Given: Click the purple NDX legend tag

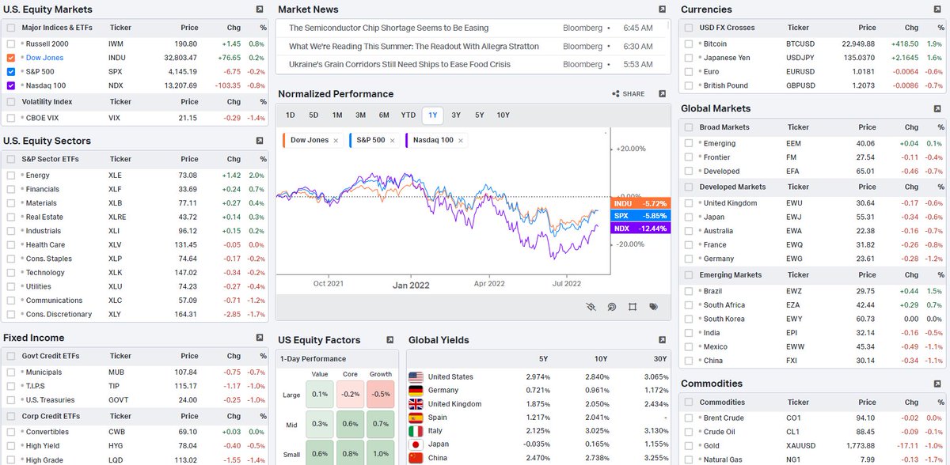Looking at the screenshot, I should [x=640, y=228].
